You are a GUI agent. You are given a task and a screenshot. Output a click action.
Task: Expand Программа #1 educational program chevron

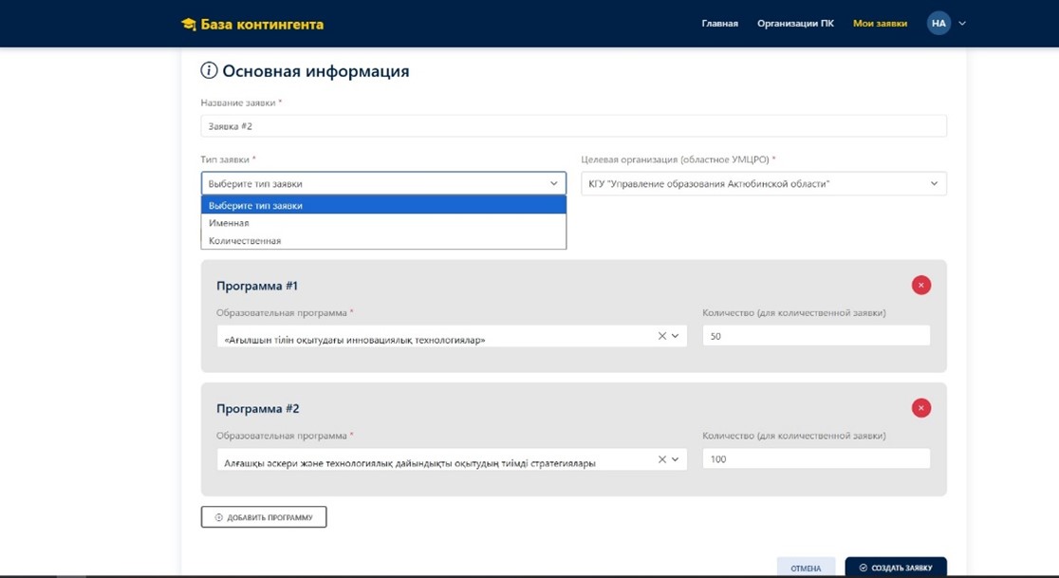click(x=676, y=336)
